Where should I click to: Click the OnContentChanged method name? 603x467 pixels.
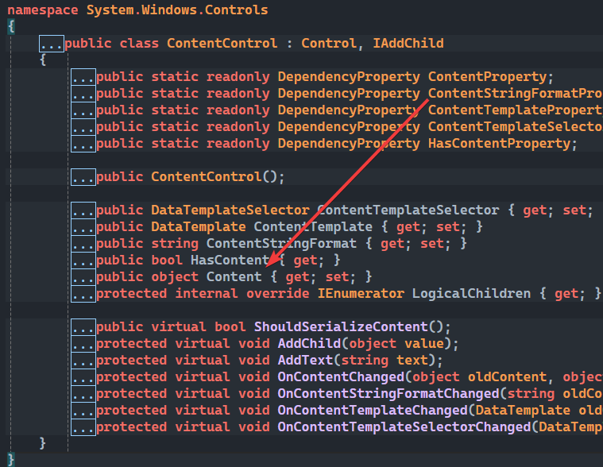tap(341, 377)
